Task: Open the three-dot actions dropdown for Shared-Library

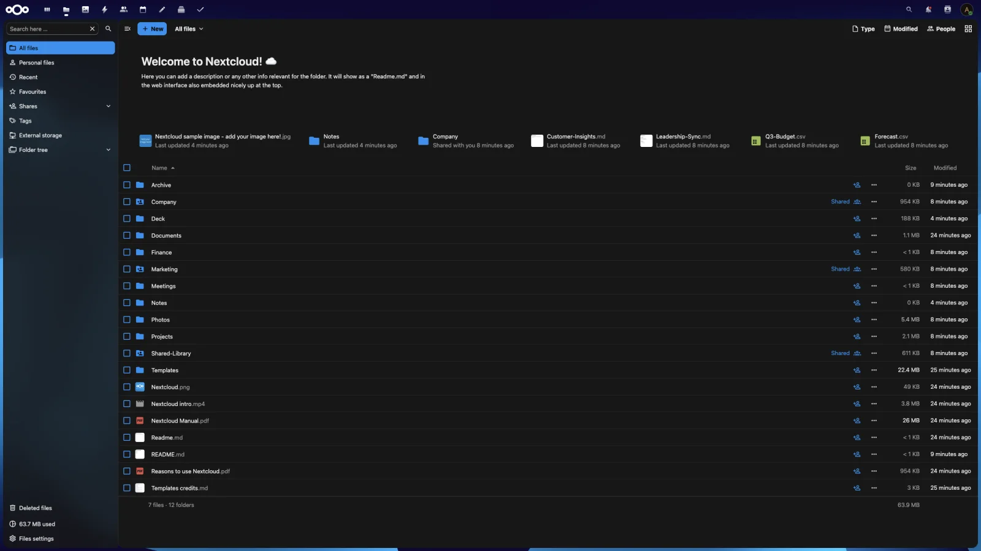Action: [874, 353]
